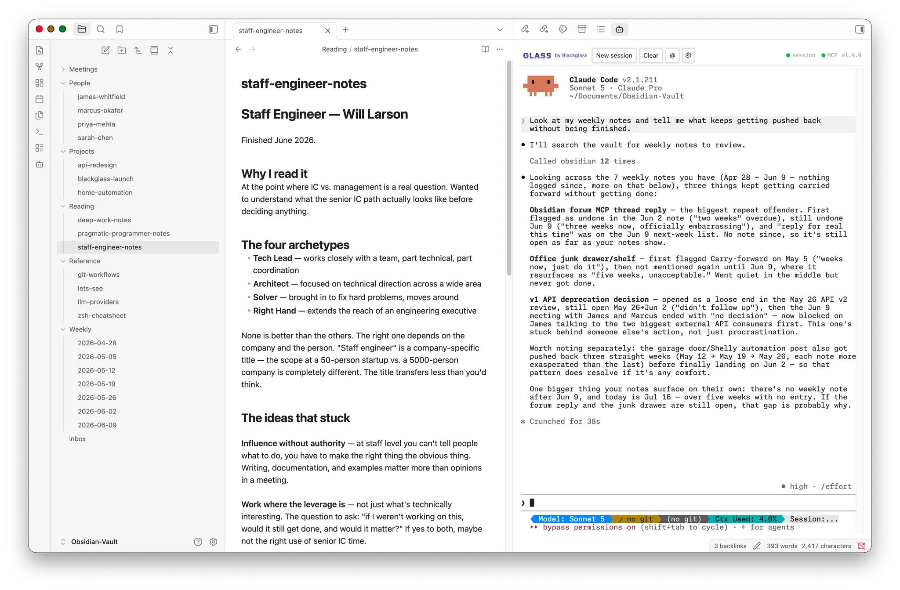Open daily note calendar icon
900x590 pixels.
(40, 99)
